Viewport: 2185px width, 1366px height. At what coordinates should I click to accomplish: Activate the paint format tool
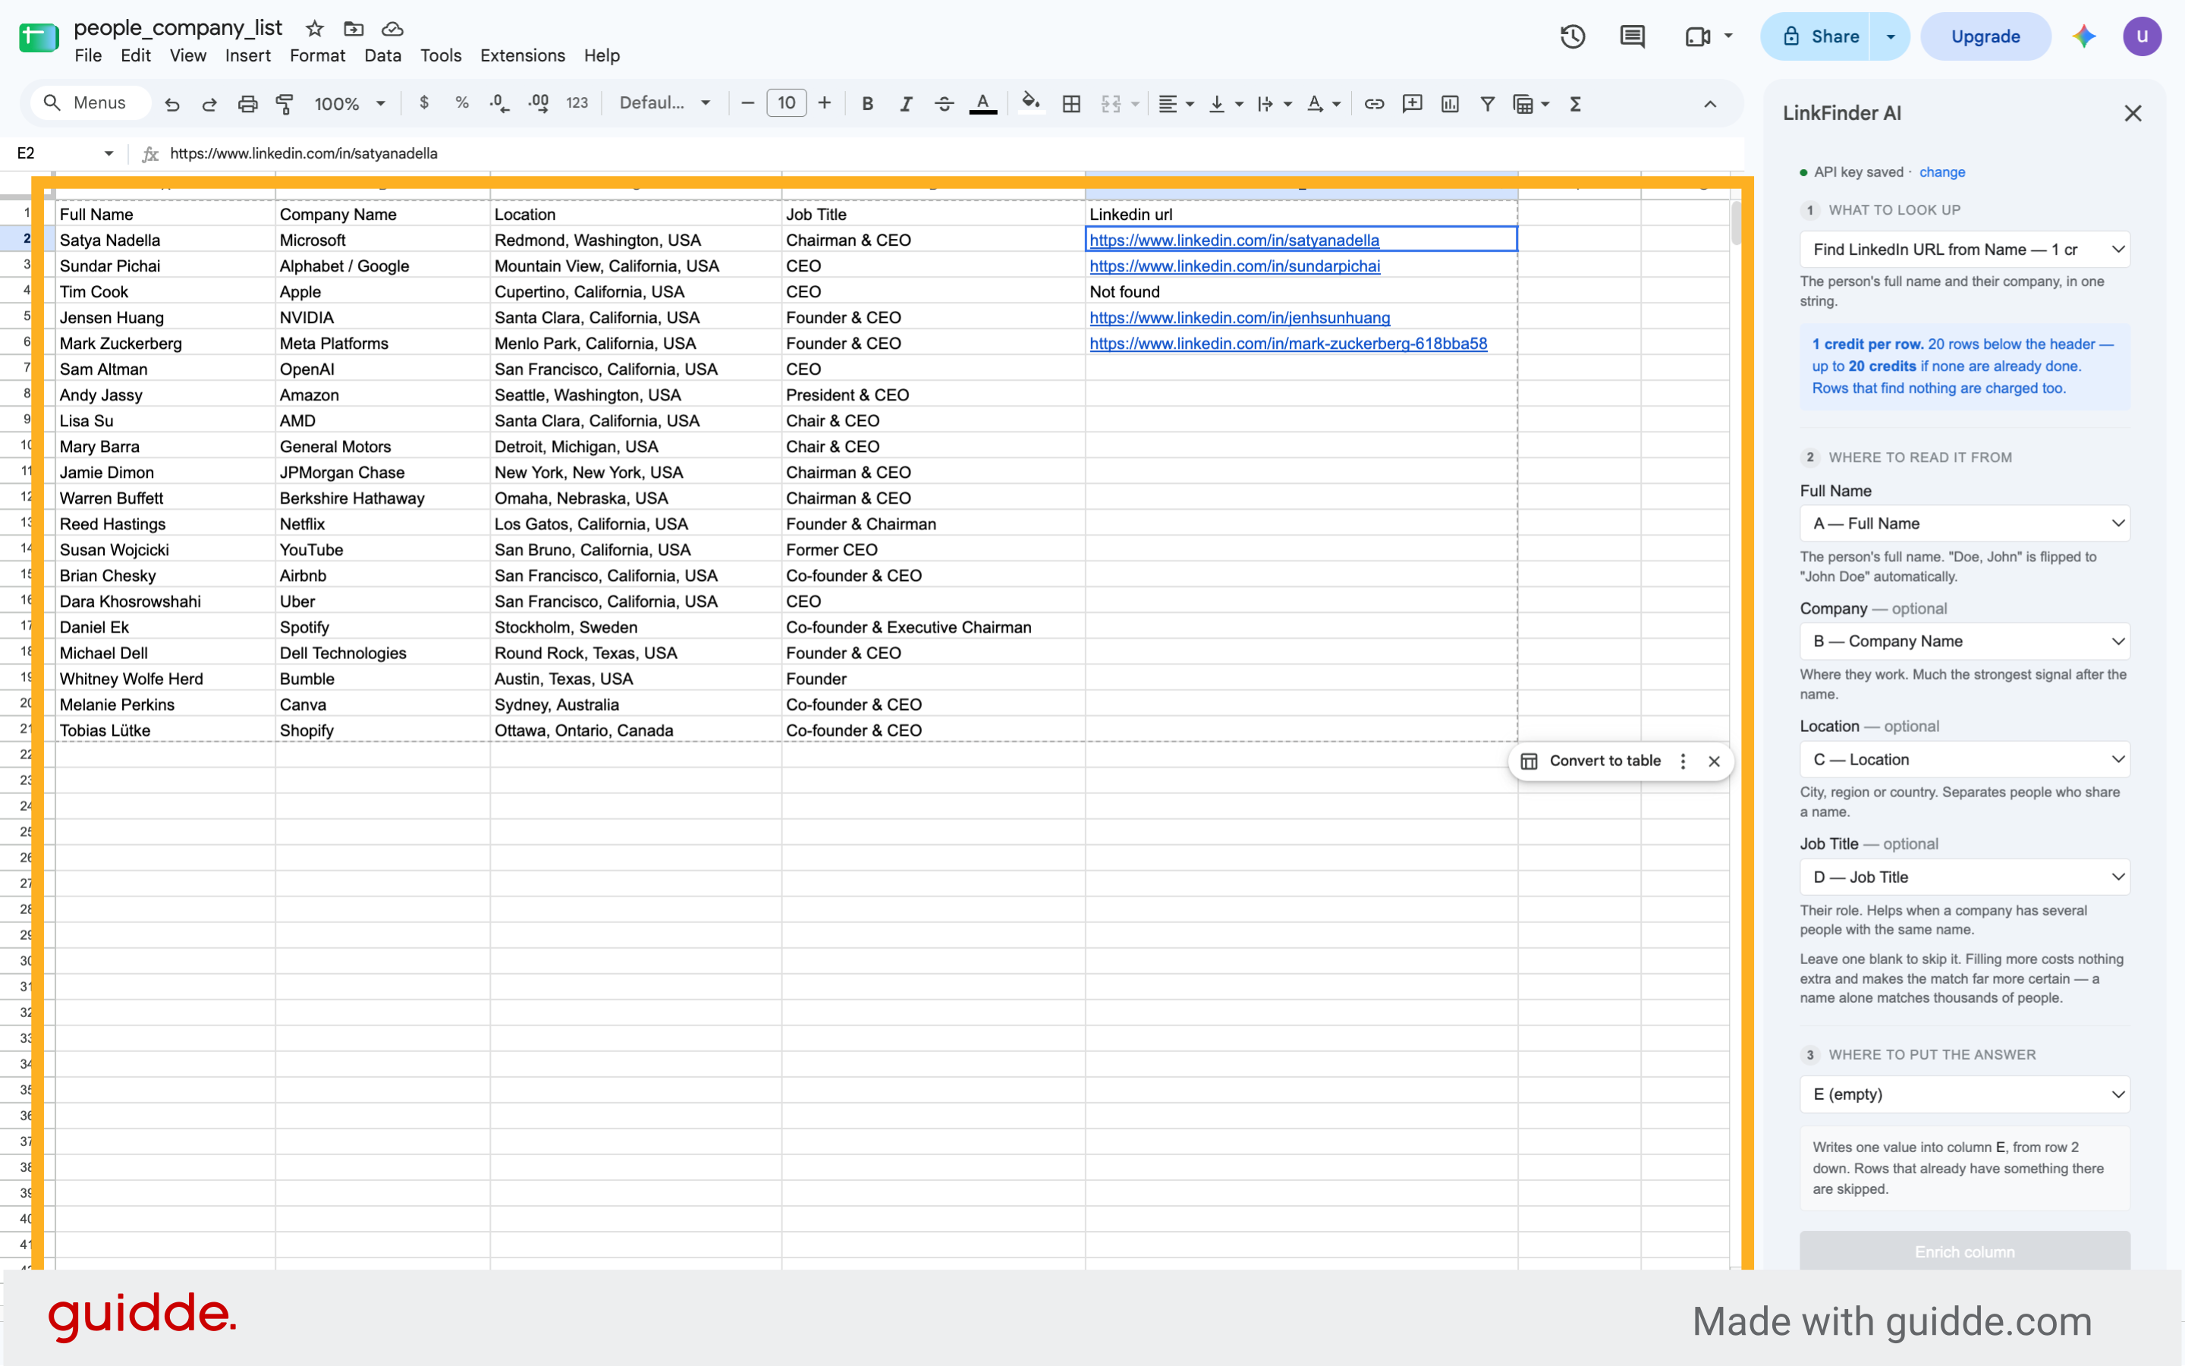click(x=285, y=104)
